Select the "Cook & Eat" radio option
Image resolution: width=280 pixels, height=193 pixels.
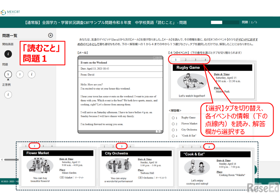[174, 136]
